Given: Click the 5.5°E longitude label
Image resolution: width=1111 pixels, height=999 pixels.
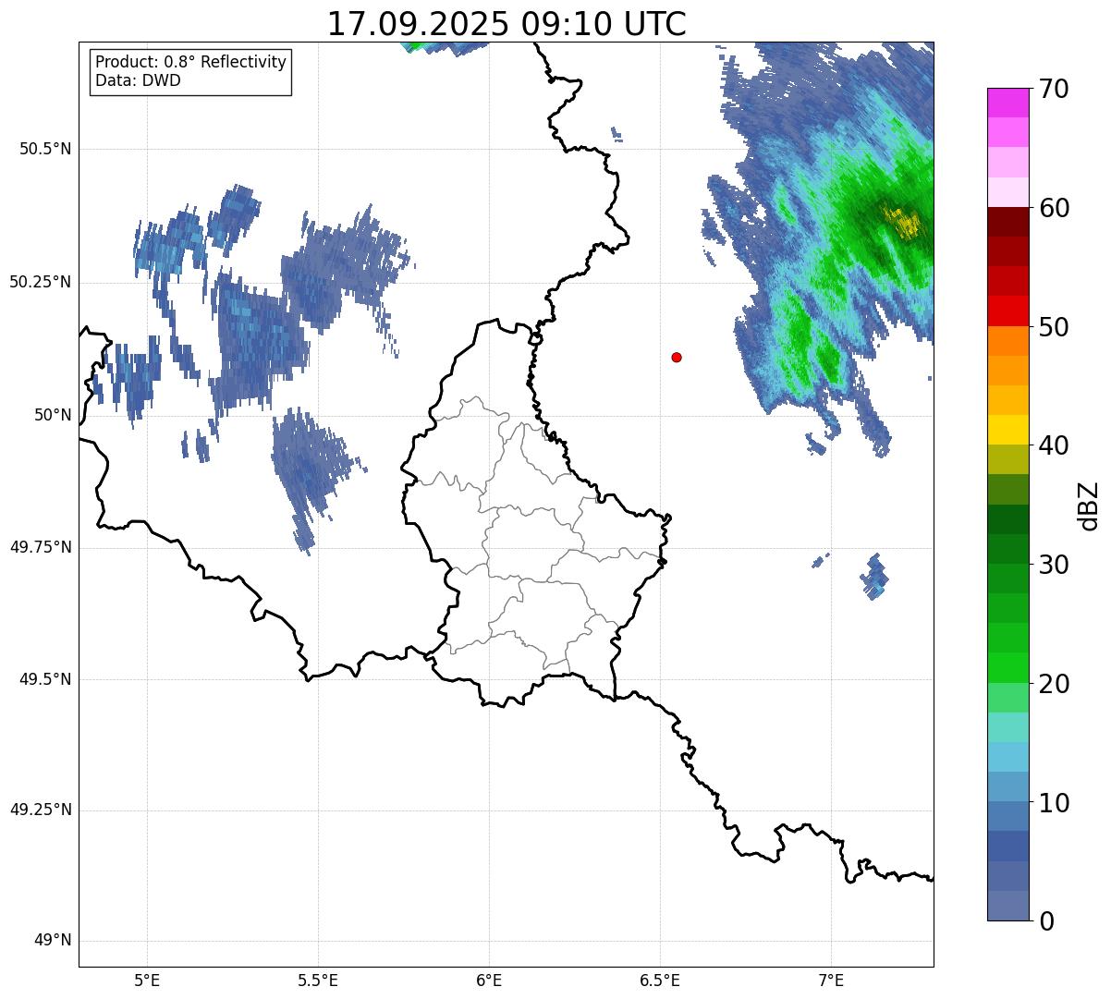Looking at the screenshot, I should pos(318,981).
